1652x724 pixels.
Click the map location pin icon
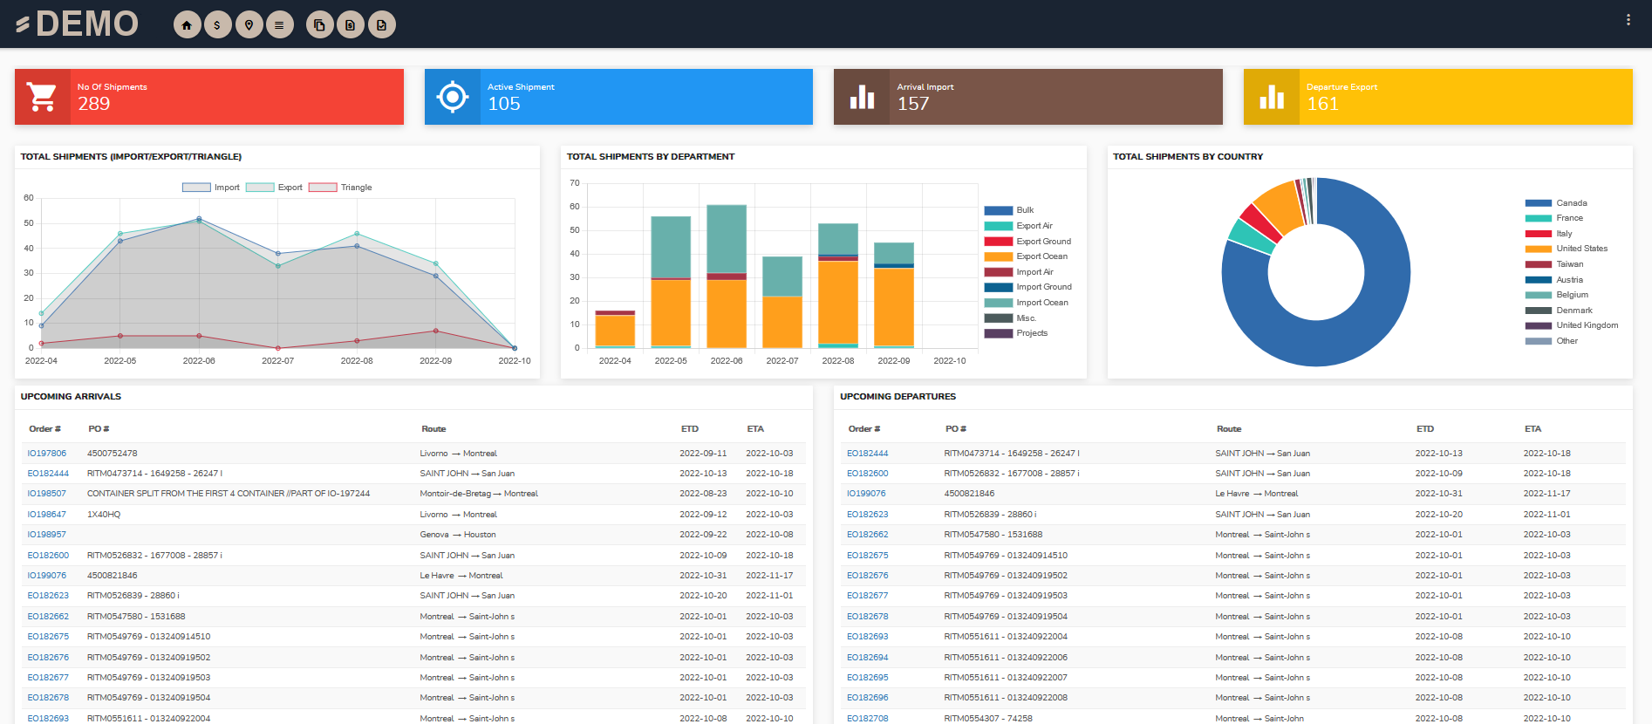tap(249, 25)
